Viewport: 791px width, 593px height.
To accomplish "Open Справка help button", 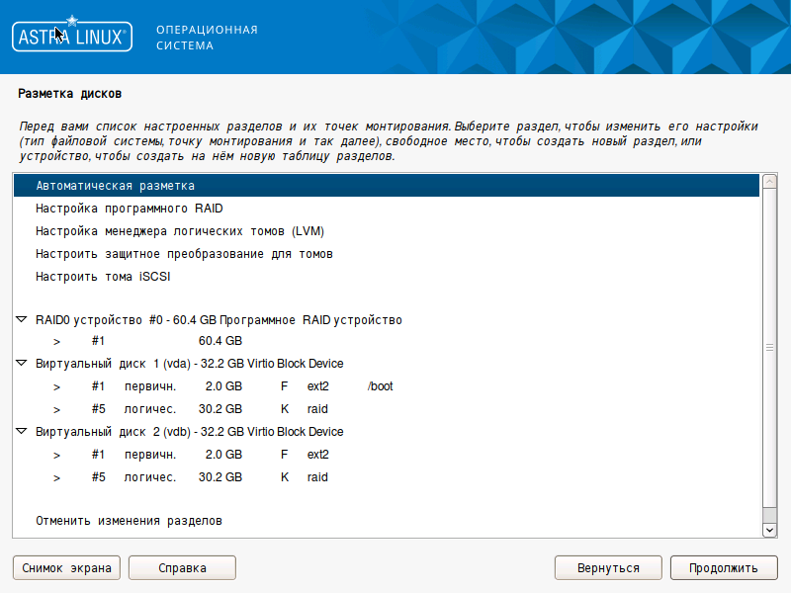I will tap(182, 568).
